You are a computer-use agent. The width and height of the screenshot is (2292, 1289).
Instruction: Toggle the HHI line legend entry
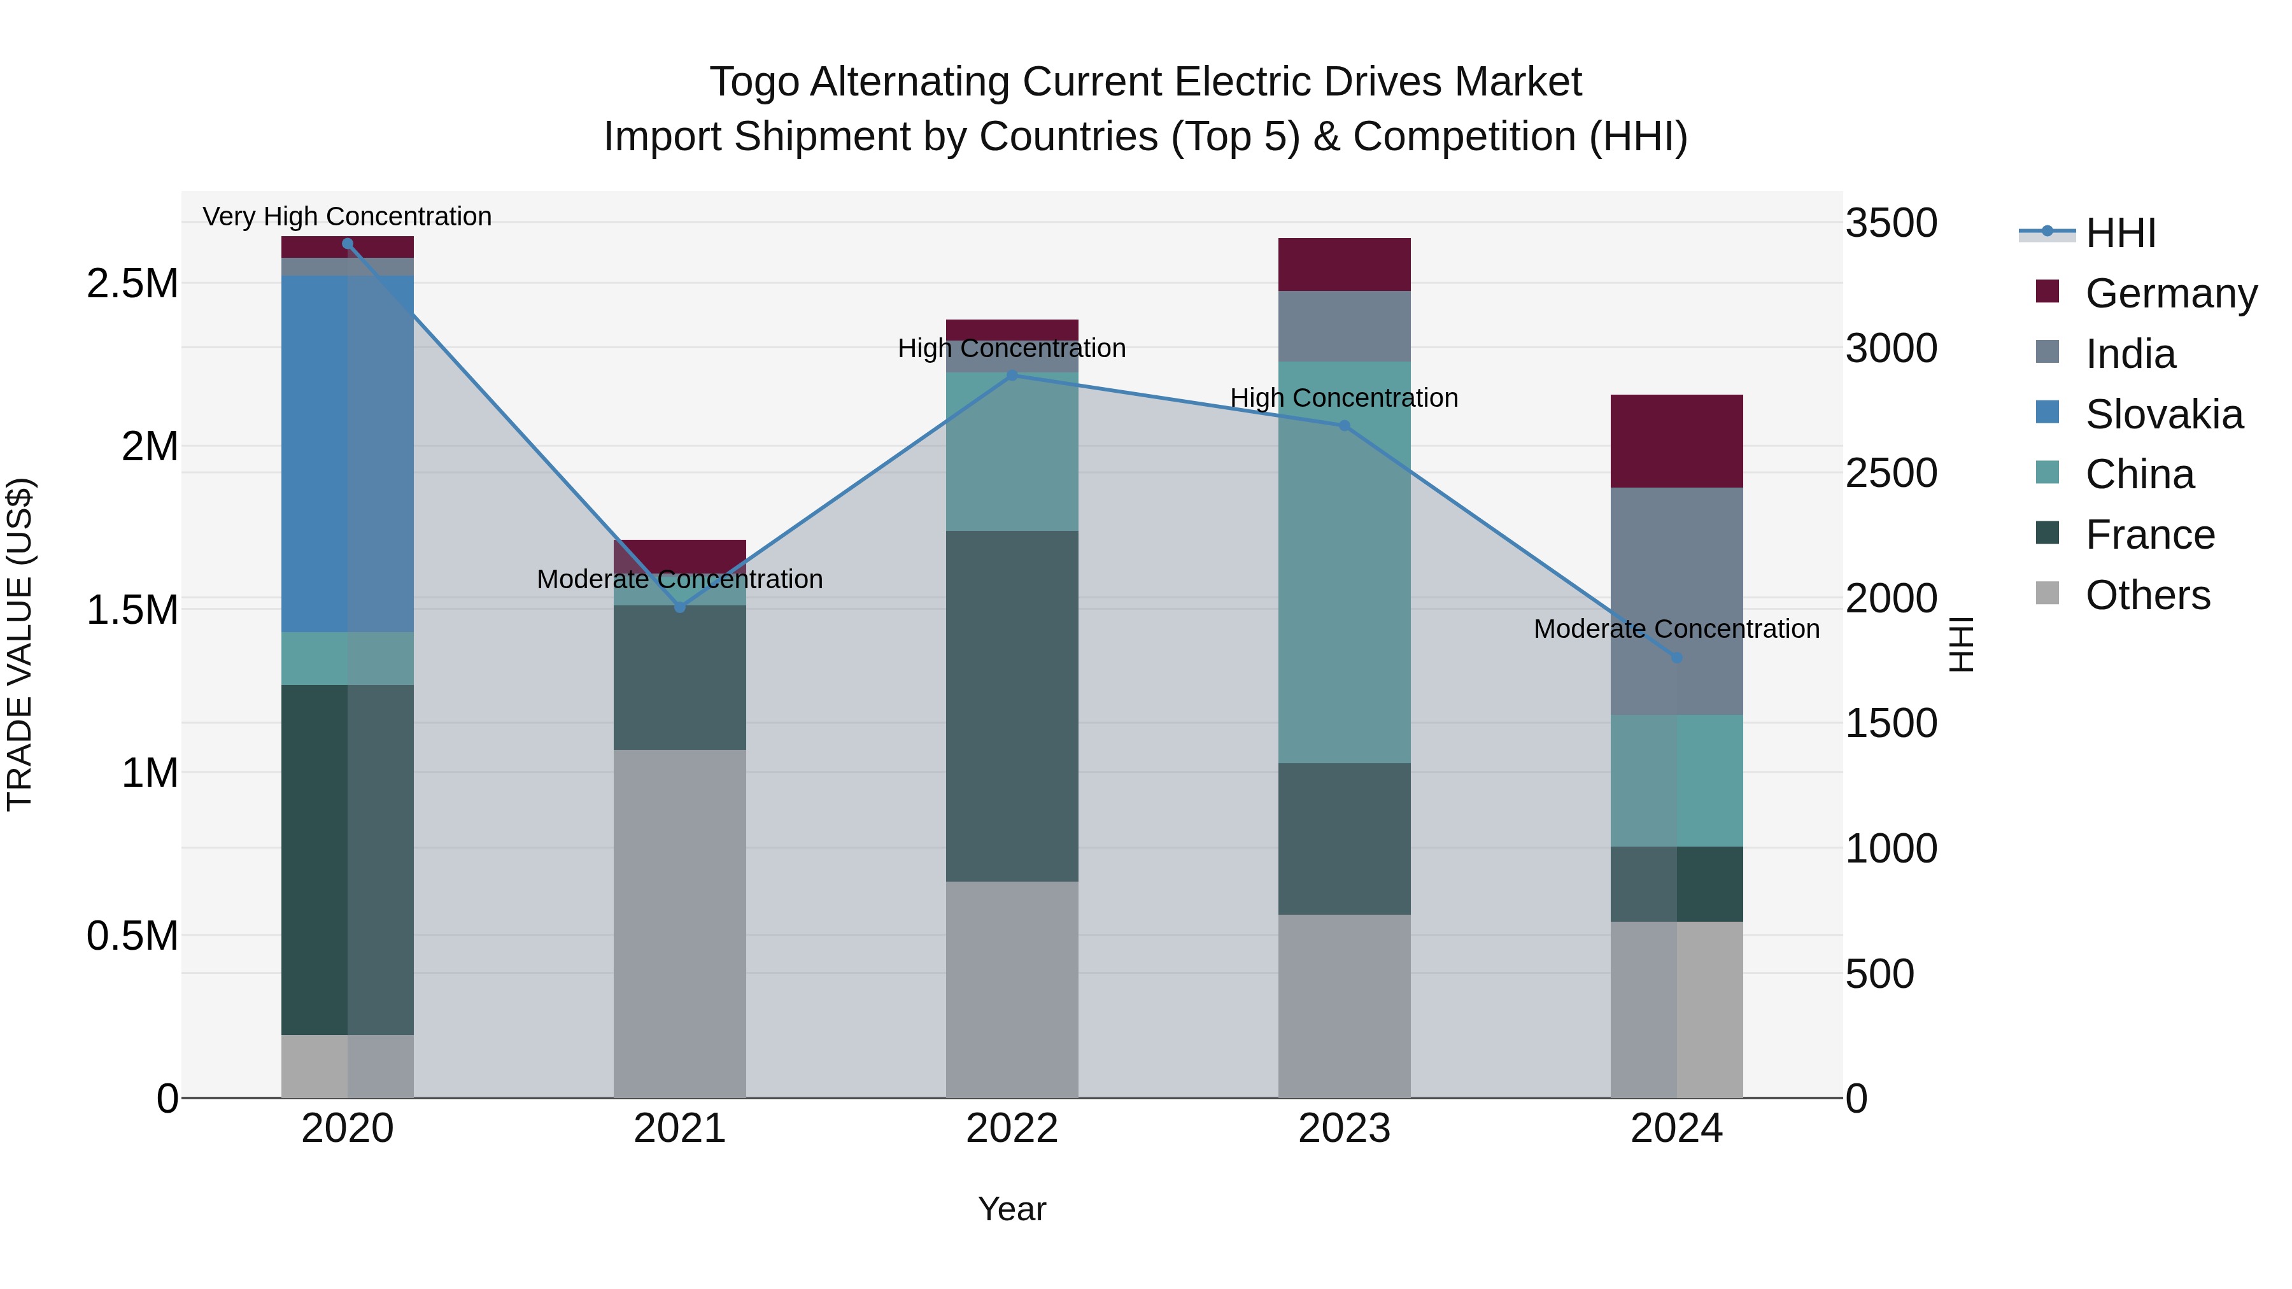coord(2088,233)
